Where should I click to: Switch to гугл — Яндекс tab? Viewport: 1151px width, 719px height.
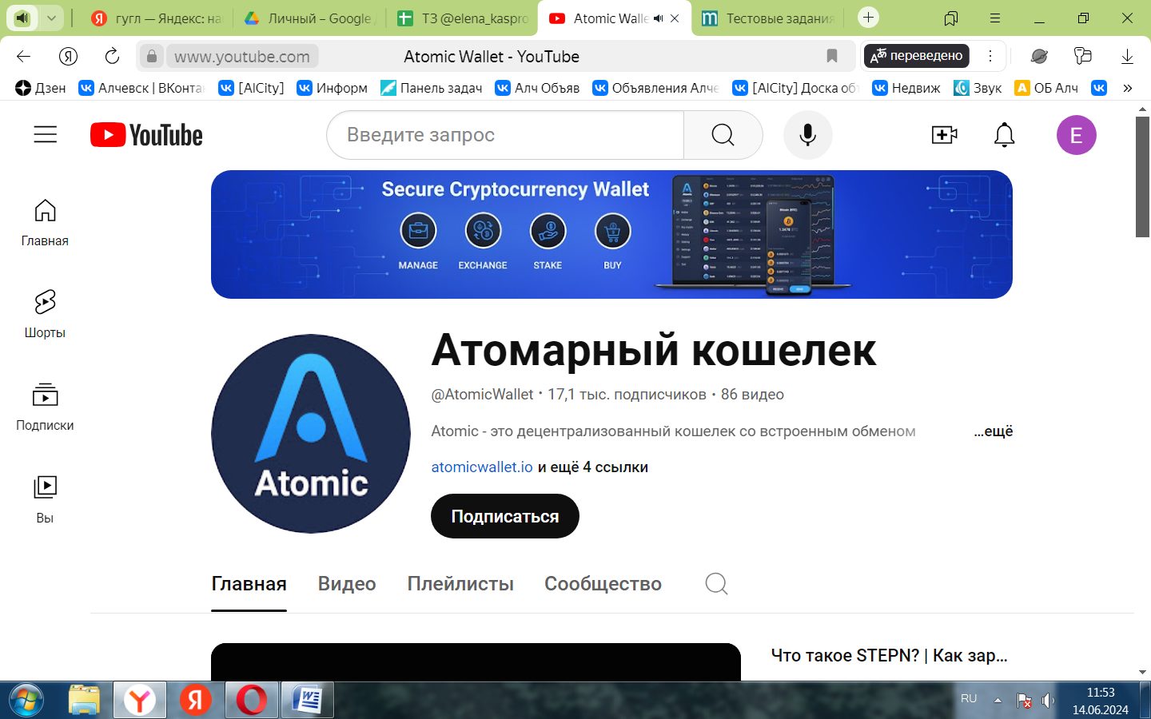click(156, 18)
